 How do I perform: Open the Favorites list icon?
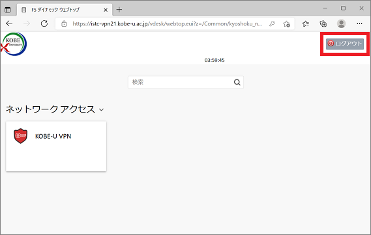coord(305,23)
